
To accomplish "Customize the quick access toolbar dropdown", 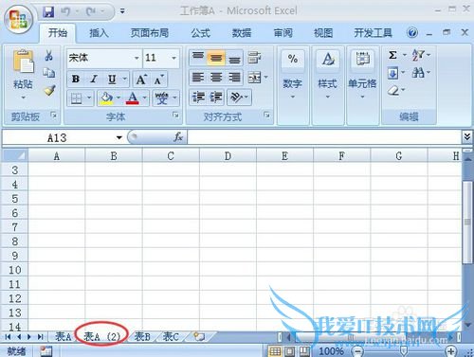I will point(122,12).
